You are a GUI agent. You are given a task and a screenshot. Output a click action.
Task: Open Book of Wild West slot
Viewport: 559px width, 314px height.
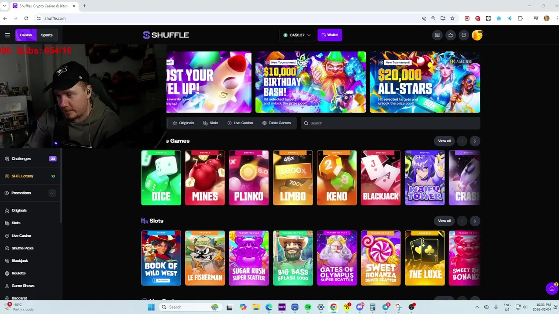pyautogui.click(x=161, y=258)
